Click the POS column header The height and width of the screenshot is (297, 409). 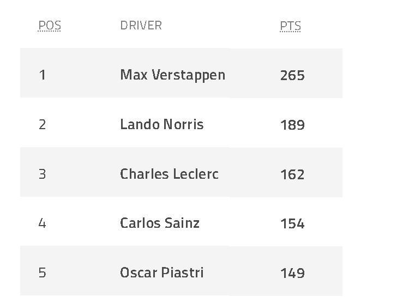pos(50,26)
